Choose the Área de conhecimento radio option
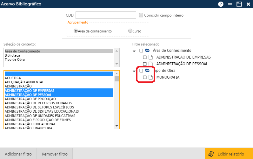 76,31
